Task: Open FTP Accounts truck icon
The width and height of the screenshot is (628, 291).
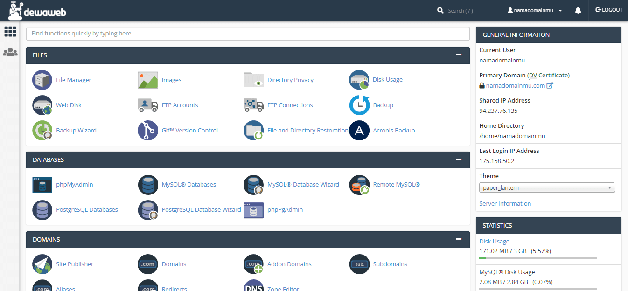Action: 148,105
